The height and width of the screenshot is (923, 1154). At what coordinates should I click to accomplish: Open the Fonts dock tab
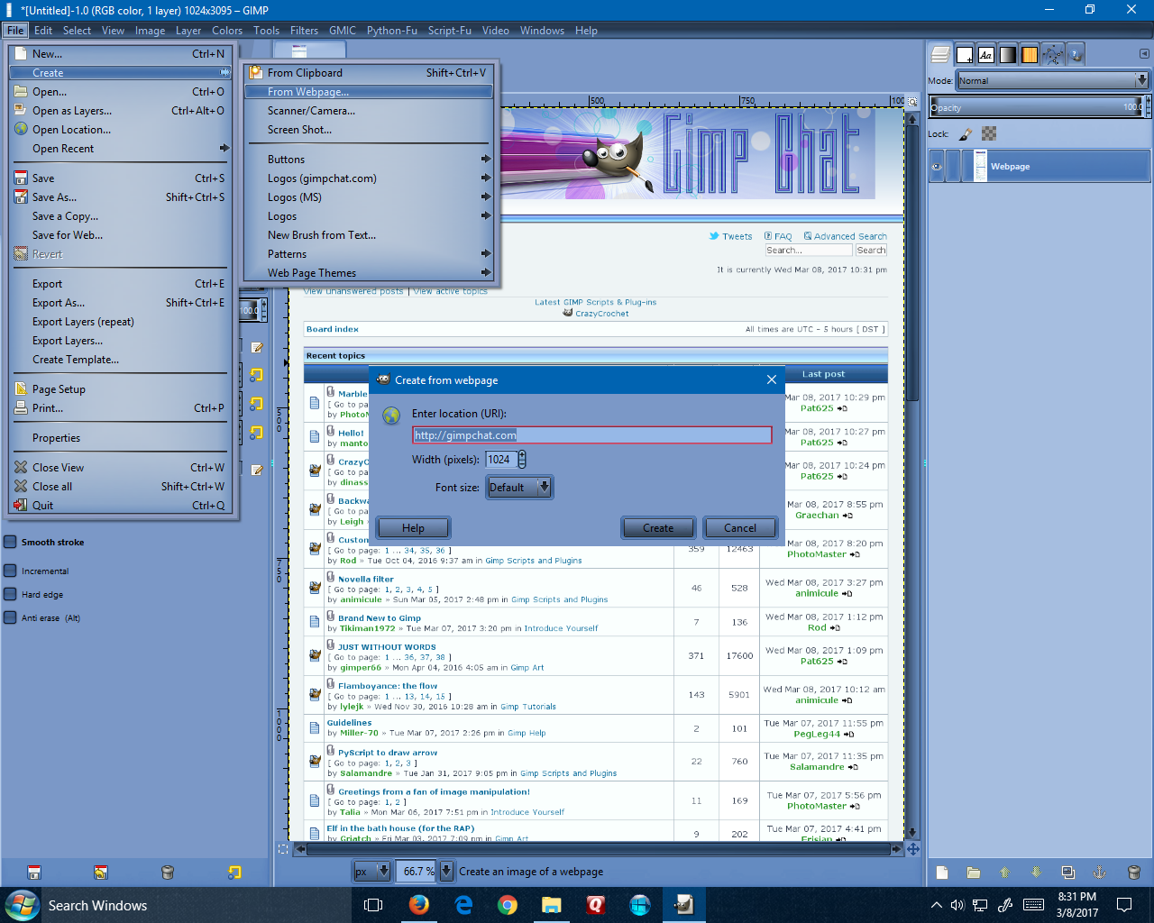click(x=985, y=55)
